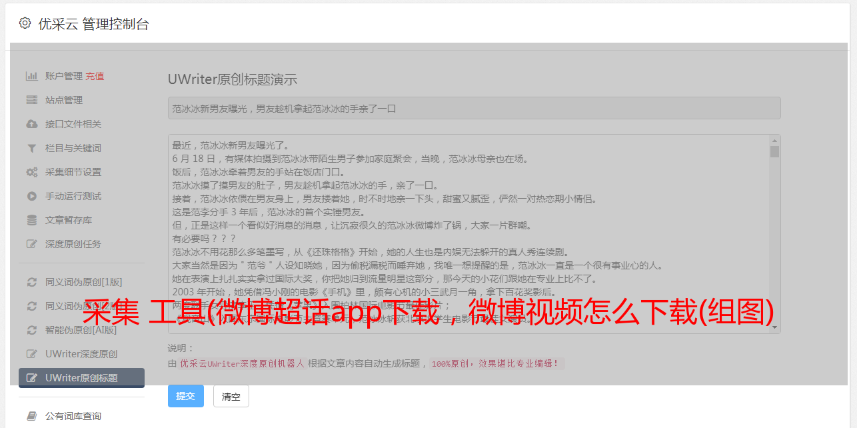
Task: Click the blue 提交 submit button
Action: (x=186, y=396)
